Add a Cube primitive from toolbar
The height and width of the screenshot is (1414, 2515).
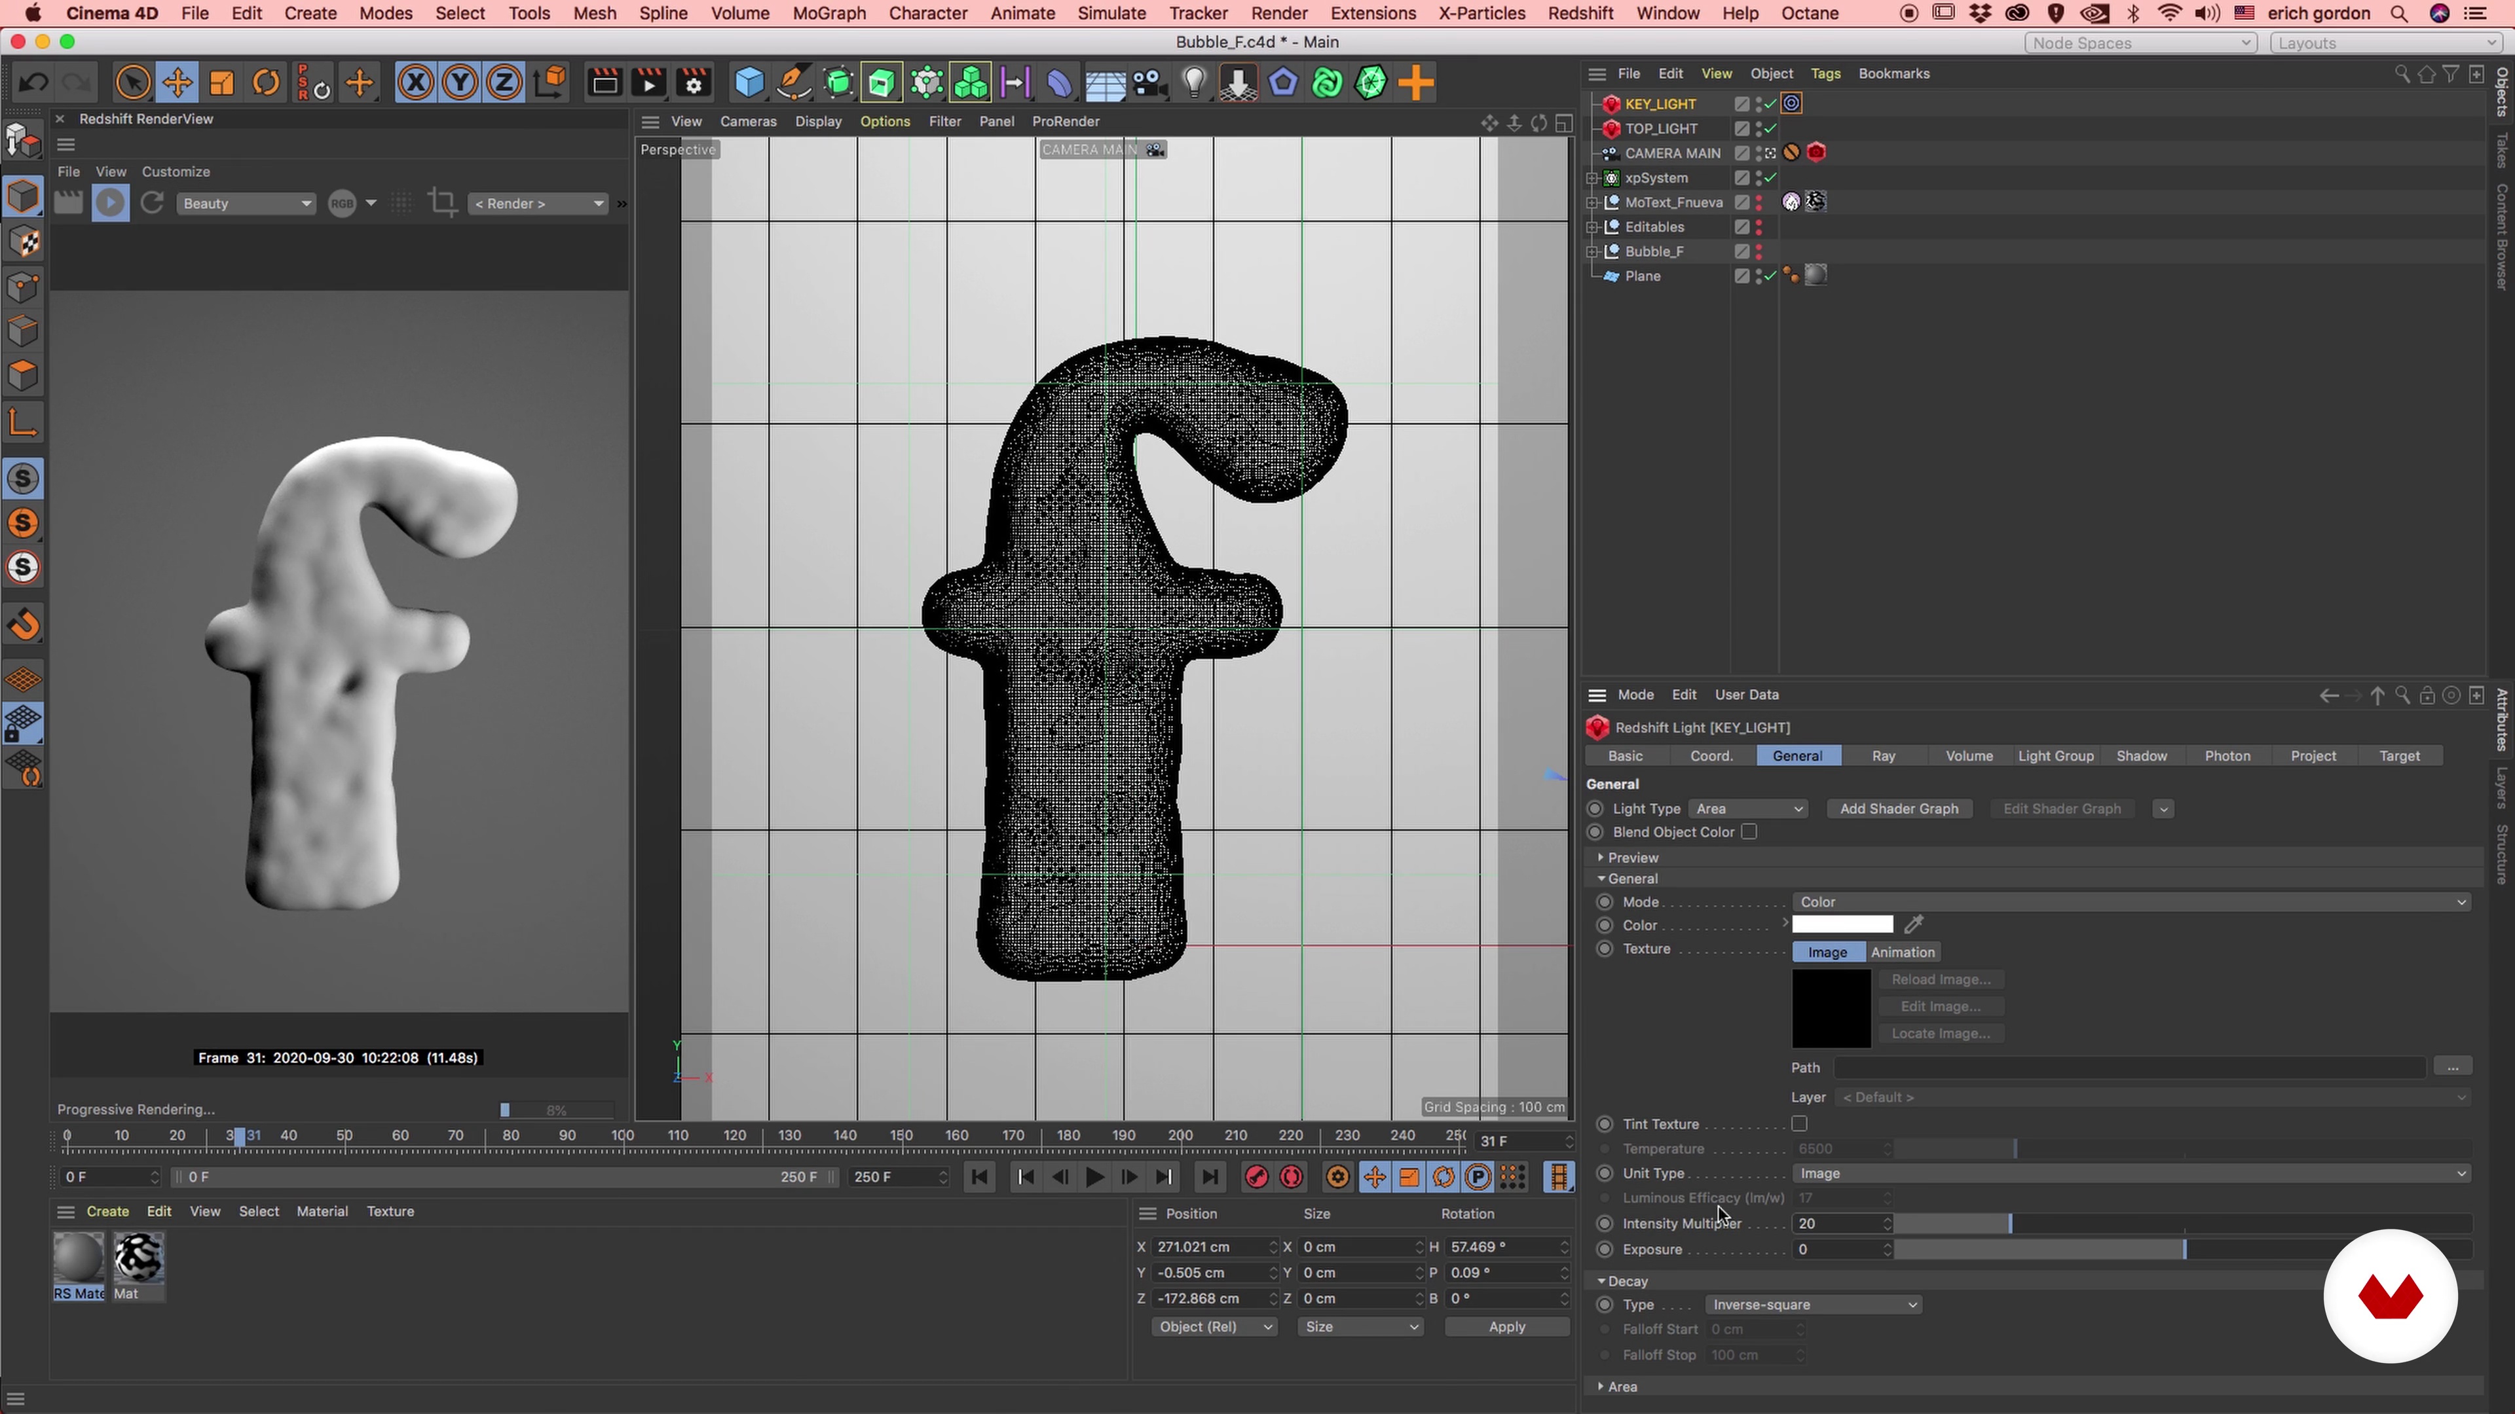point(749,83)
